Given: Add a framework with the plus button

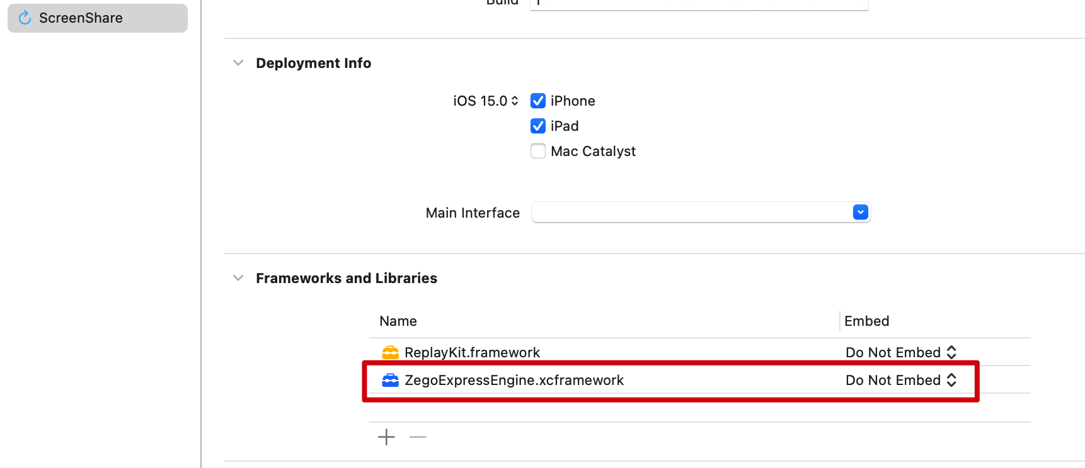Looking at the screenshot, I should (386, 437).
